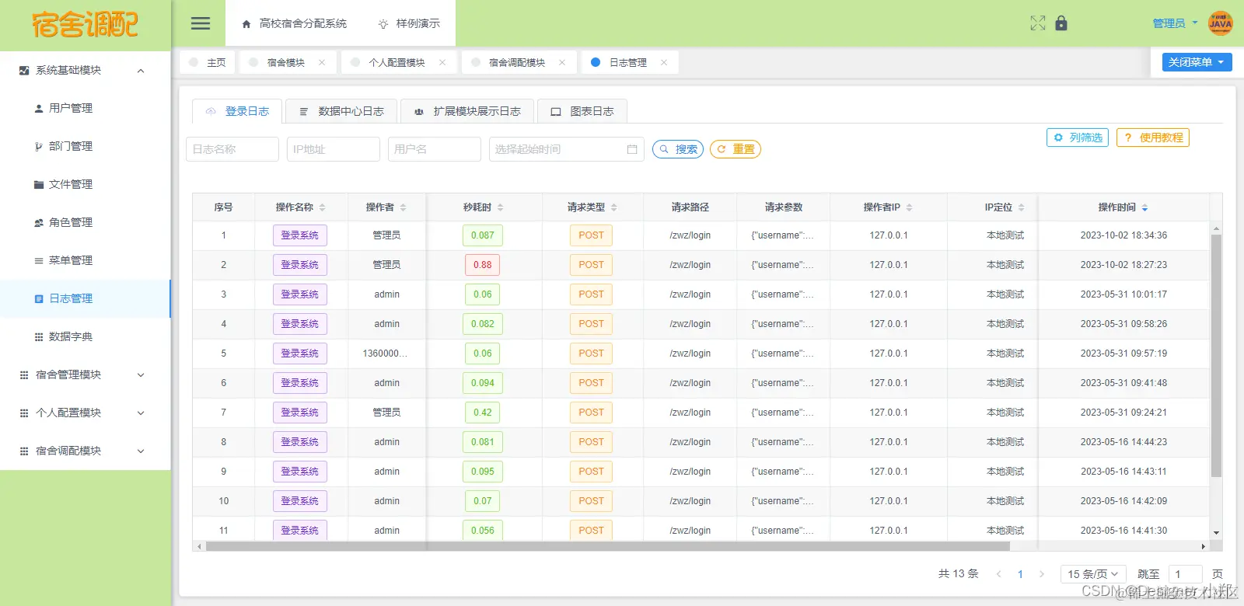This screenshot has height=606, width=1244.
Task: Open 文件管理 in sidebar
Action: (86, 184)
